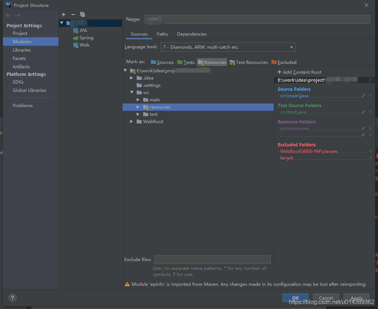
Task: Select the test folder row
Action: click(x=198, y=114)
